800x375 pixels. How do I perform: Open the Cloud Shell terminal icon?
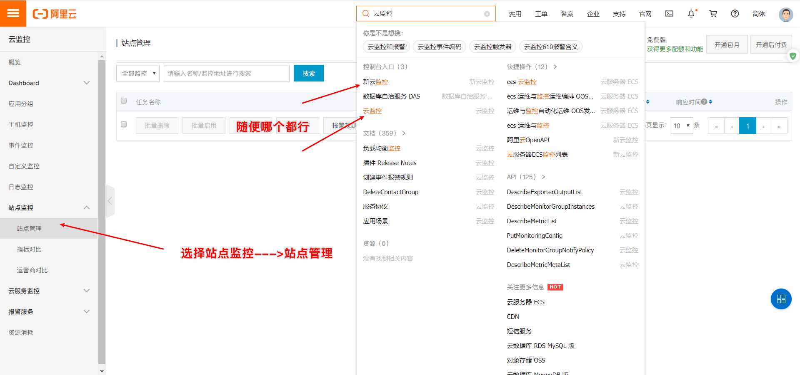coord(669,14)
